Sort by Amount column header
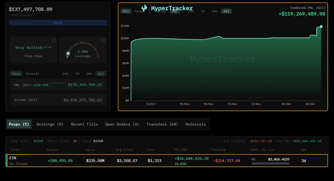The image size is (334, 181). (53, 150)
